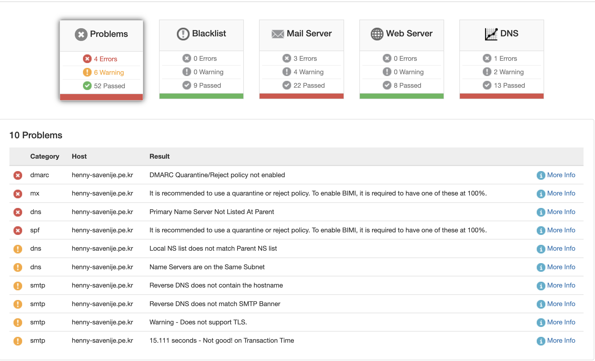
Task: Click the green bar under Blacklist card
Action: [x=201, y=96]
